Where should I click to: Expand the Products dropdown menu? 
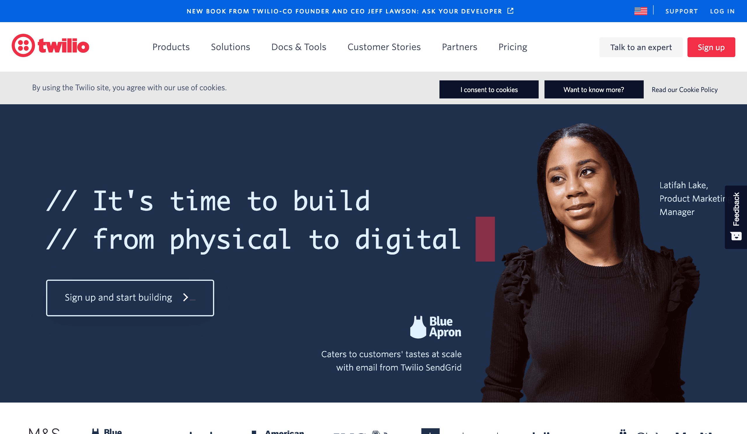pyautogui.click(x=171, y=47)
